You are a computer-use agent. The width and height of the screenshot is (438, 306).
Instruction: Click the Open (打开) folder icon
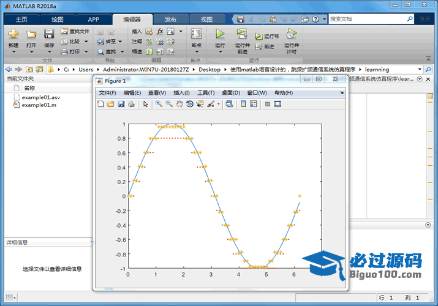31,34
